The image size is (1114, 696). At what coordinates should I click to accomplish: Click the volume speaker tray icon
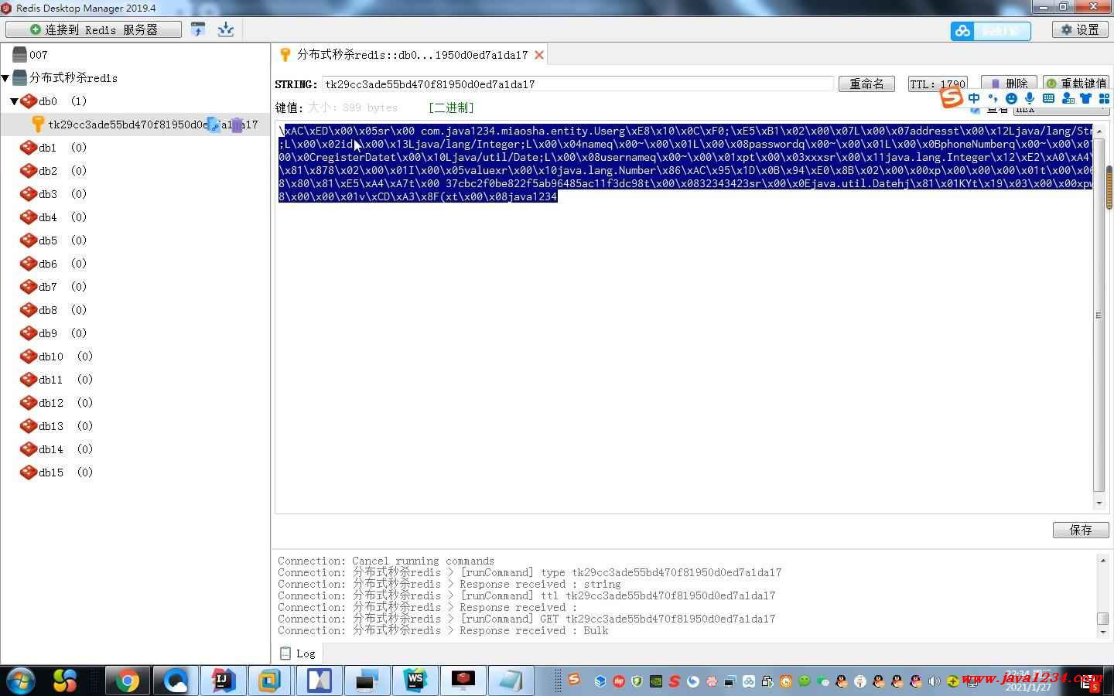[x=935, y=681]
